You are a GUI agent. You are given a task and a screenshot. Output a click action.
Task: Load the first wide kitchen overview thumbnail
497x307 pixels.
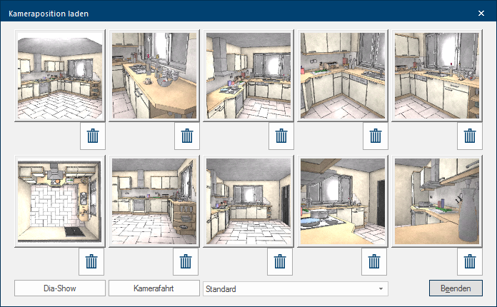point(60,76)
